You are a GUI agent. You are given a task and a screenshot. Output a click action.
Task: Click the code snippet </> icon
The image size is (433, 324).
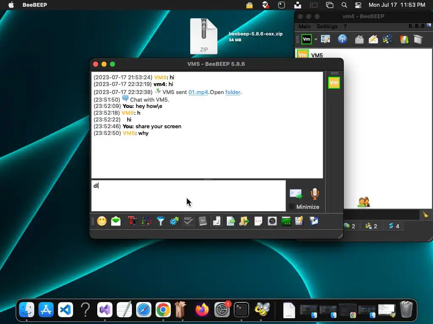(x=258, y=221)
